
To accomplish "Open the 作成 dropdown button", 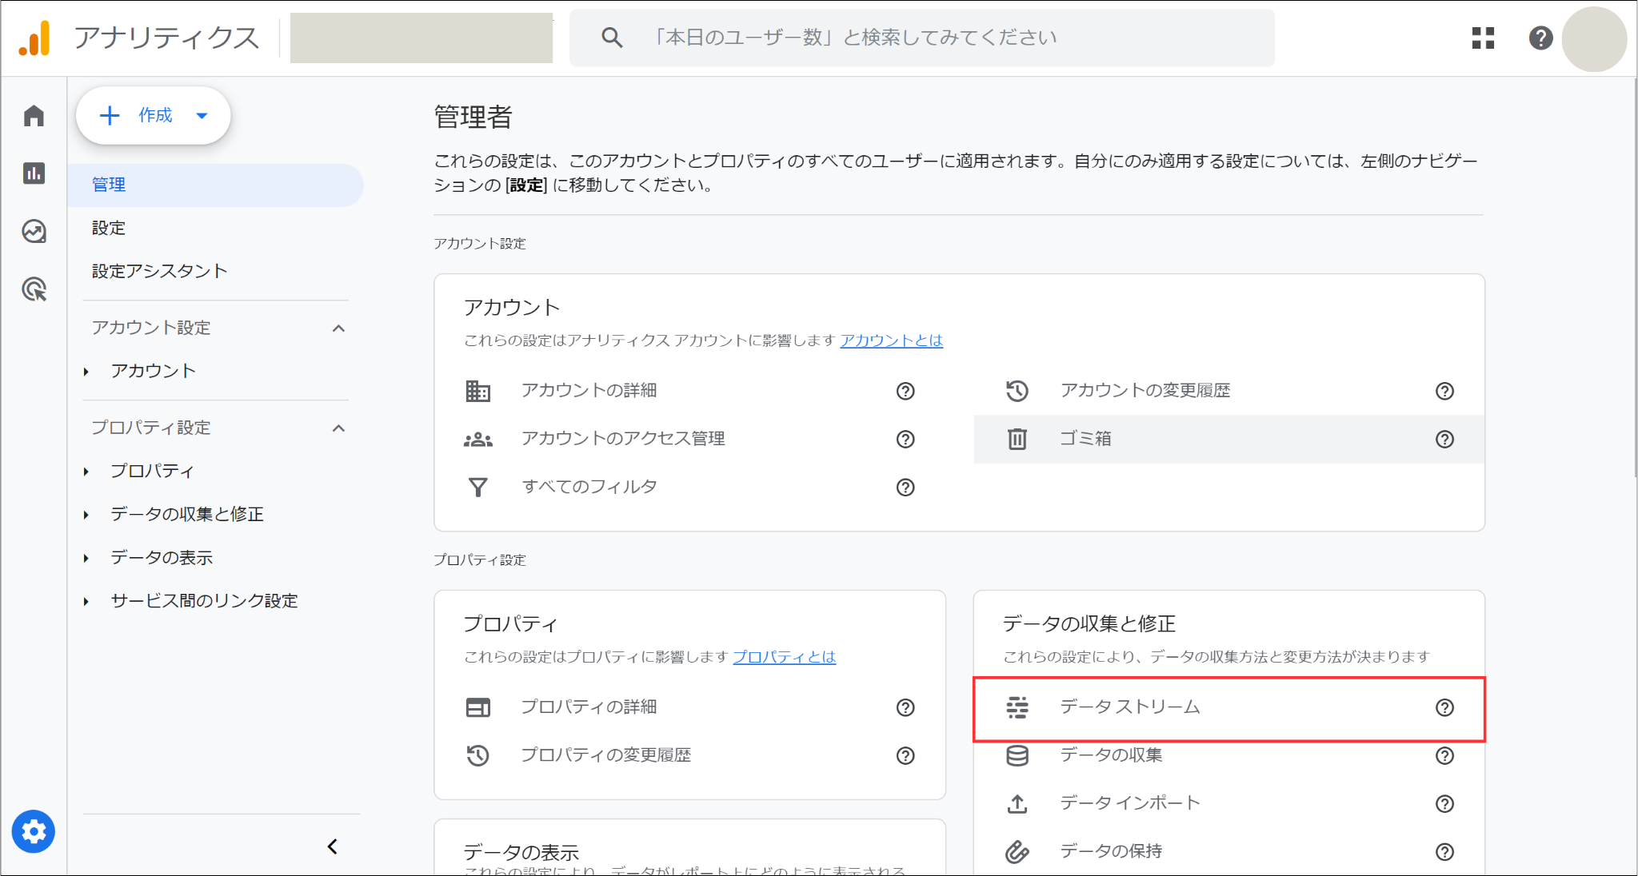I will 154,116.
